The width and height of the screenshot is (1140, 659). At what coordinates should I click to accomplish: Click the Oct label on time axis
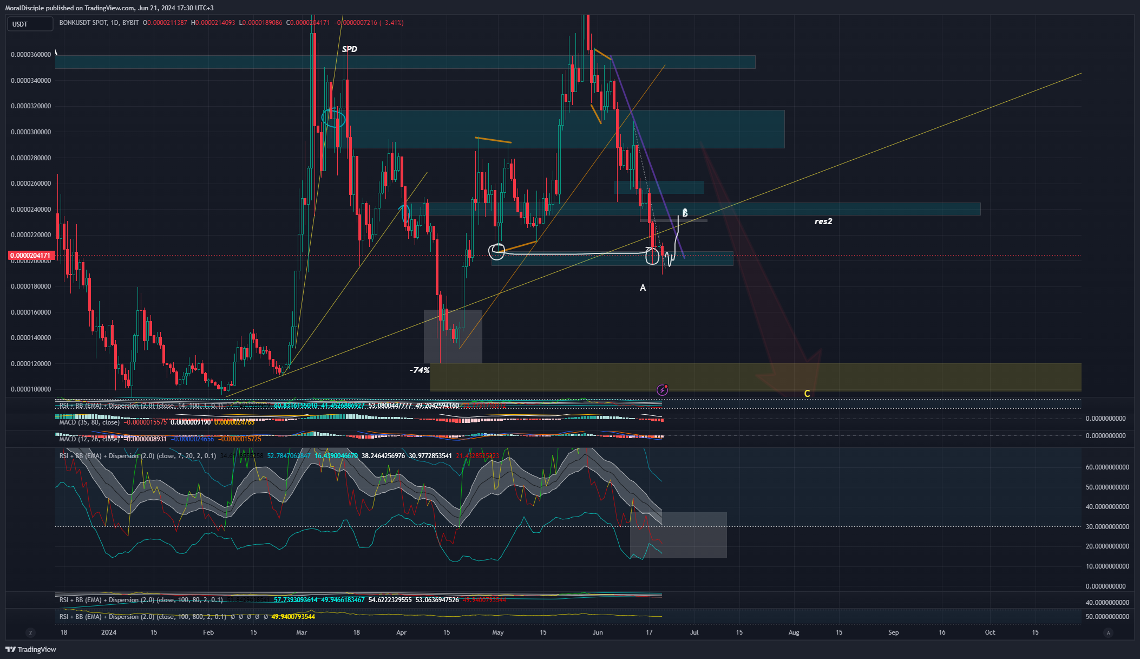[x=990, y=632]
